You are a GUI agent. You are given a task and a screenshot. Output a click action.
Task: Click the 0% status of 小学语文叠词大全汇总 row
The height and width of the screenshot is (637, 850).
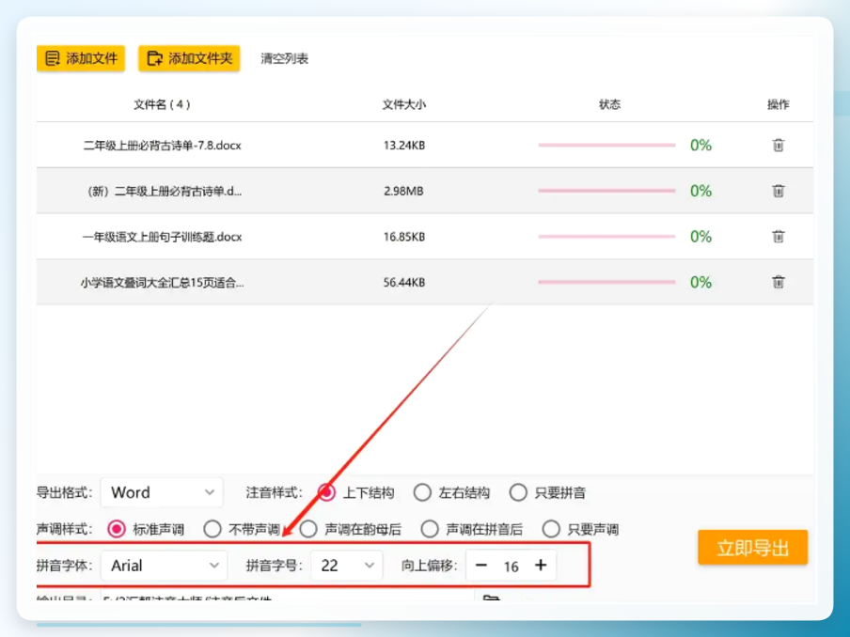pos(700,282)
